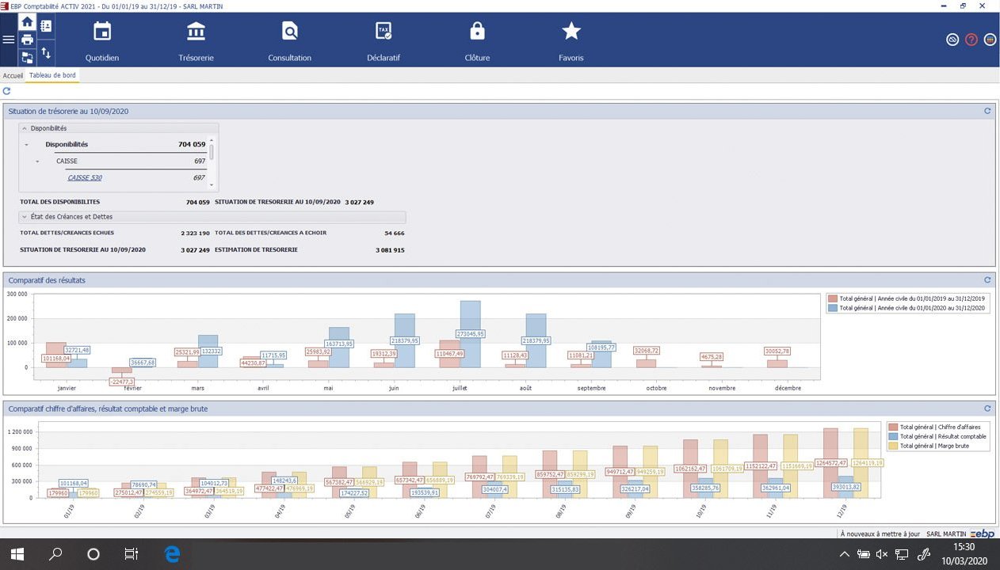The height and width of the screenshot is (570, 1000).
Task: Open the hamburger menu in the ribbon
Action: click(x=9, y=40)
